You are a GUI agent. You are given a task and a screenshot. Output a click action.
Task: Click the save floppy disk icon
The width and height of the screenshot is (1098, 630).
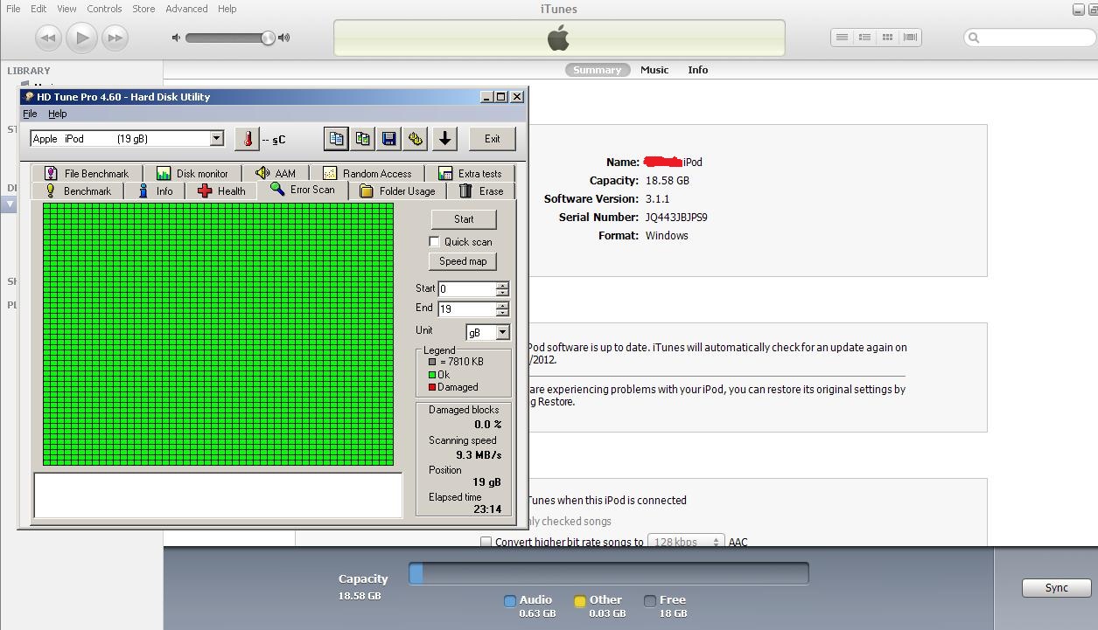[389, 138]
